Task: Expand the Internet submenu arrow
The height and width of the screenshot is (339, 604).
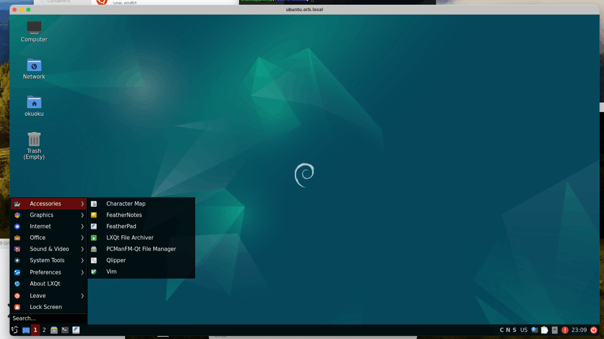Action: [x=82, y=226]
